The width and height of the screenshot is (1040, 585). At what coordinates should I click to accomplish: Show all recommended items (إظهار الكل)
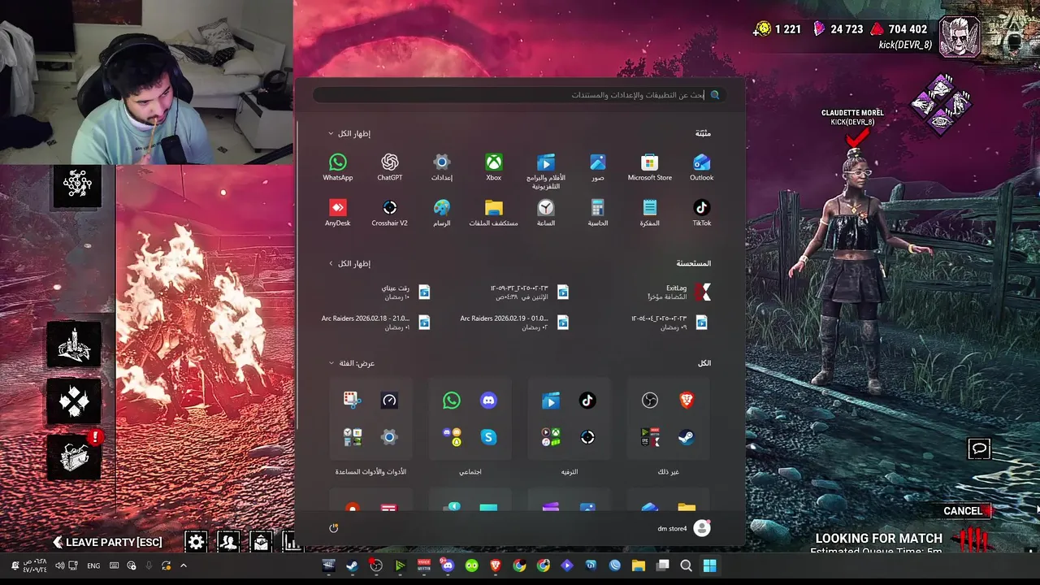pos(349,263)
